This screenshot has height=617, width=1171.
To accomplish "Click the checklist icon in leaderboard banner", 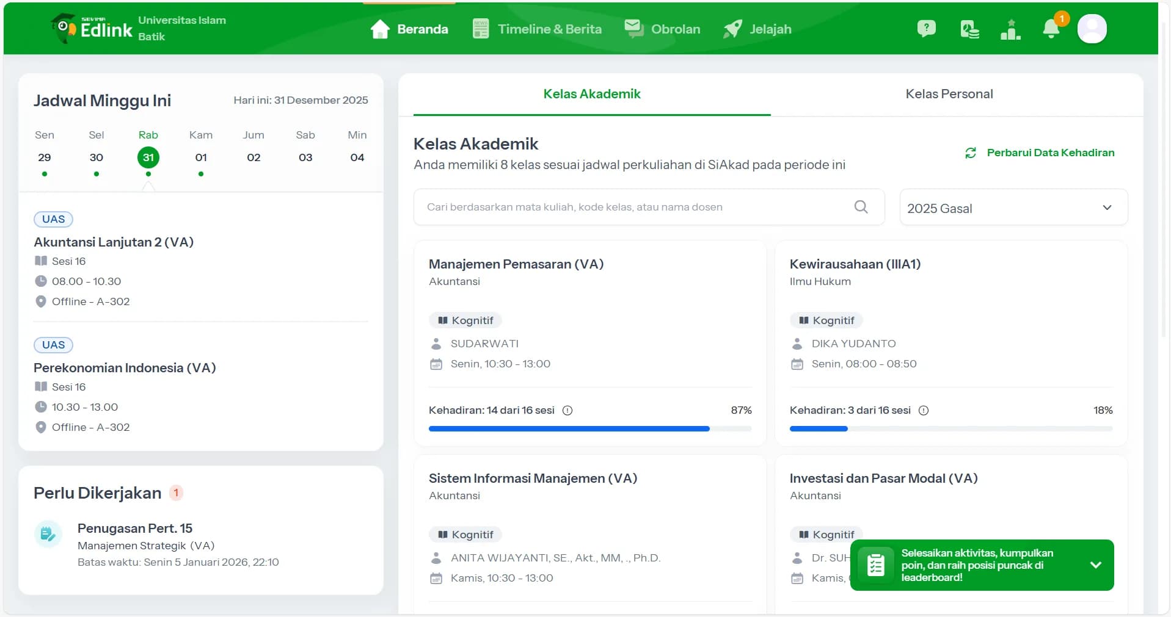I will point(876,565).
